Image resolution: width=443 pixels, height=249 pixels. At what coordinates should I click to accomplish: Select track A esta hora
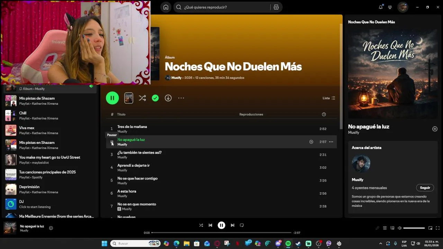[x=221, y=193]
